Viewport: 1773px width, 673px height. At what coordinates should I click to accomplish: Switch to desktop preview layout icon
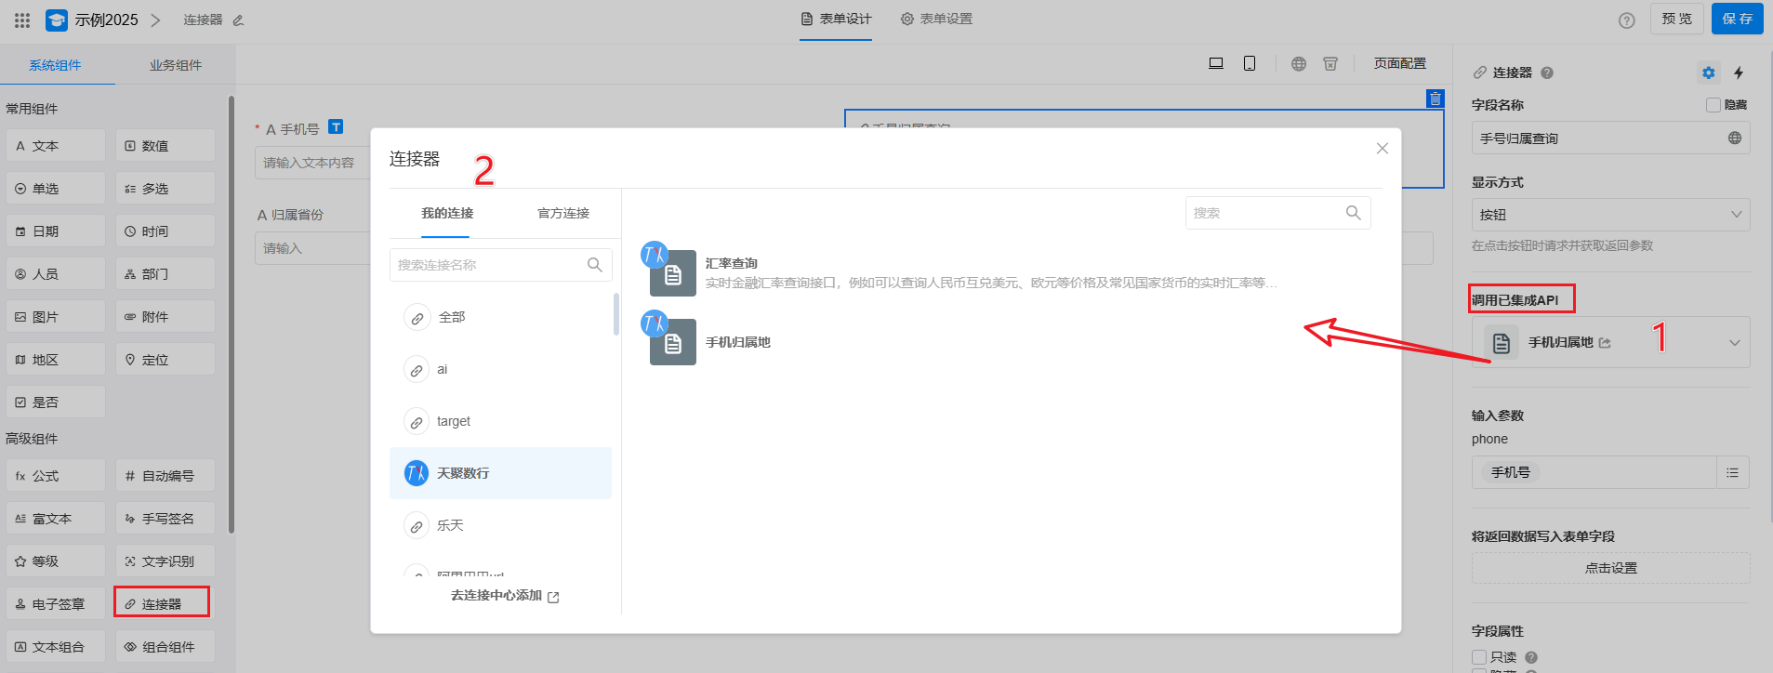1215,63
